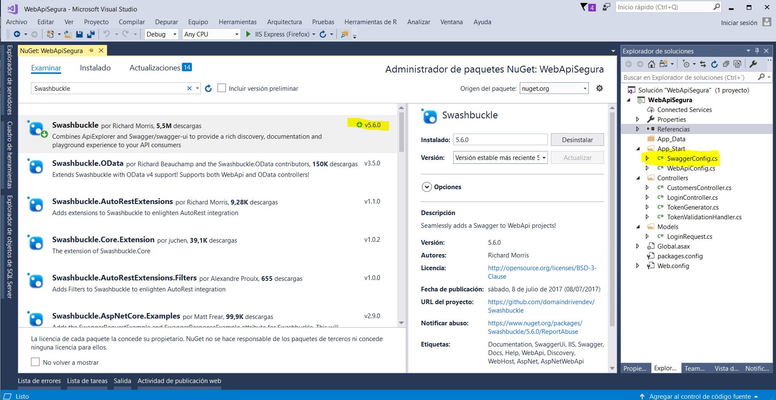Click the Desinstalar button

[577, 140]
